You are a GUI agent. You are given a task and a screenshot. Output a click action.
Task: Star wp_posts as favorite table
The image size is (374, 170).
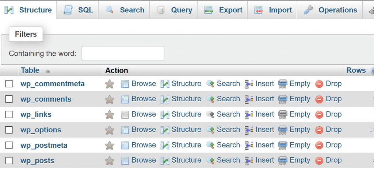pos(110,161)
